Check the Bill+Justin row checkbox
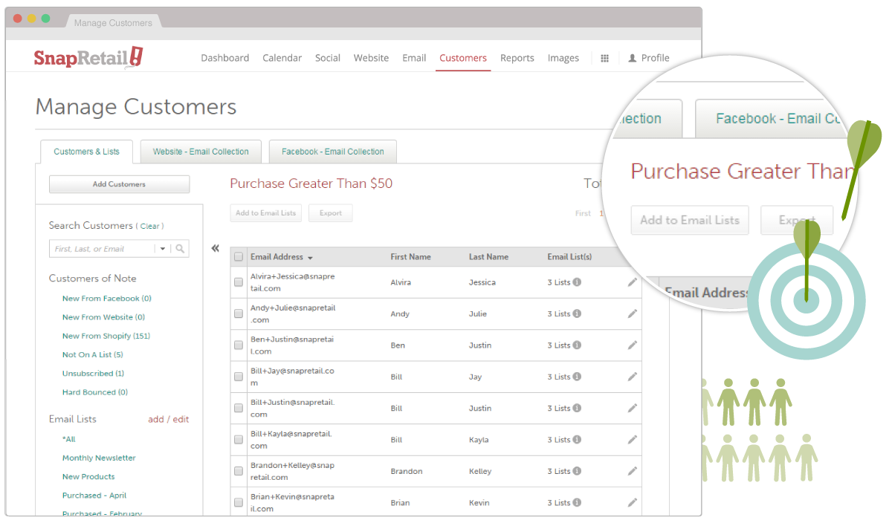 [x=239, y=408]
